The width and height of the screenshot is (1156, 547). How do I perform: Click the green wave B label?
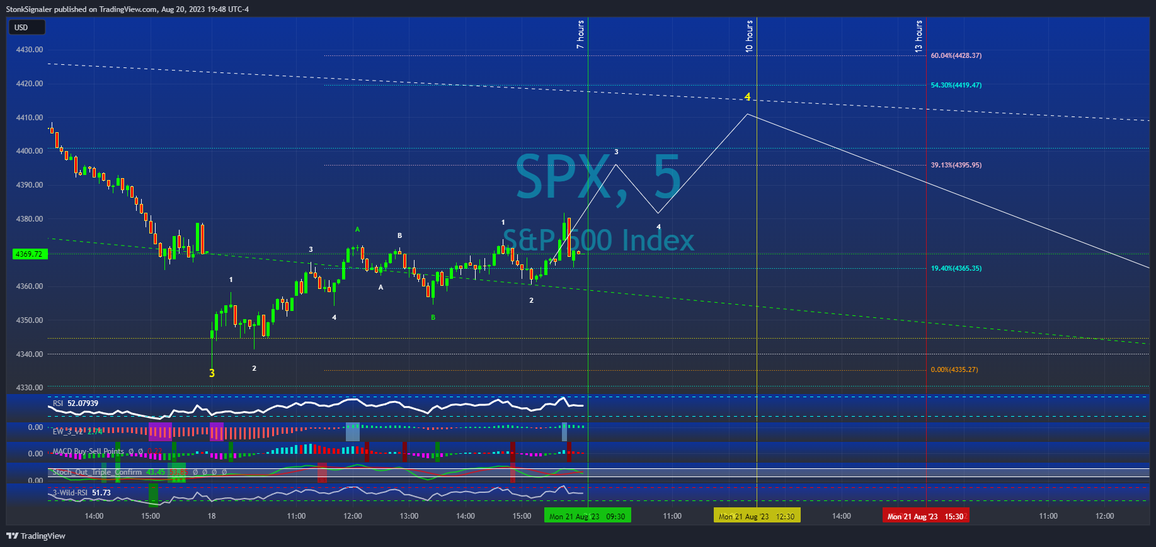click(x=433, y=317)
